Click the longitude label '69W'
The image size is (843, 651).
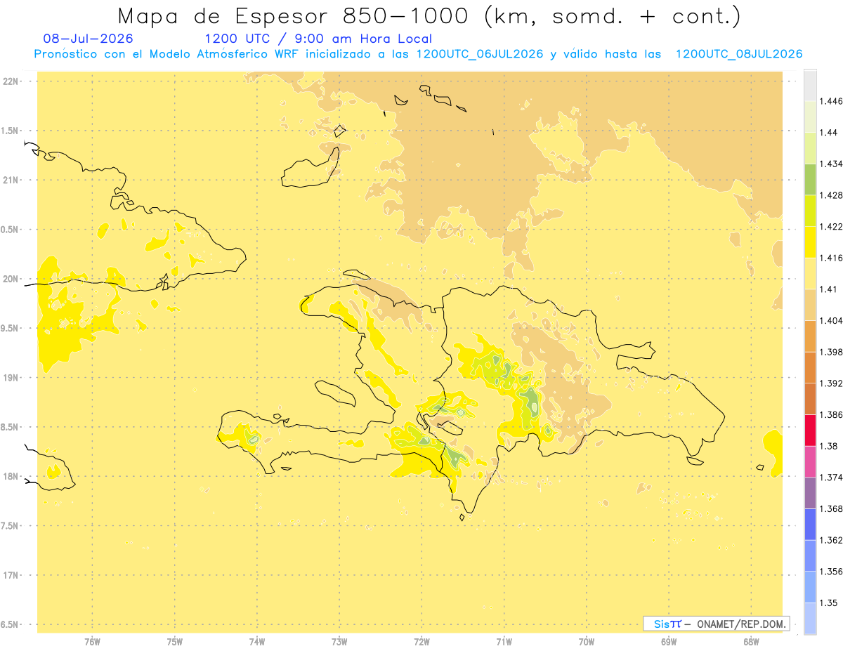click(x=669, y=641)
